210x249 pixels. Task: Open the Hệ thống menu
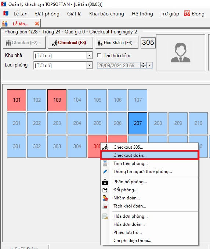(x=142, y=14)
